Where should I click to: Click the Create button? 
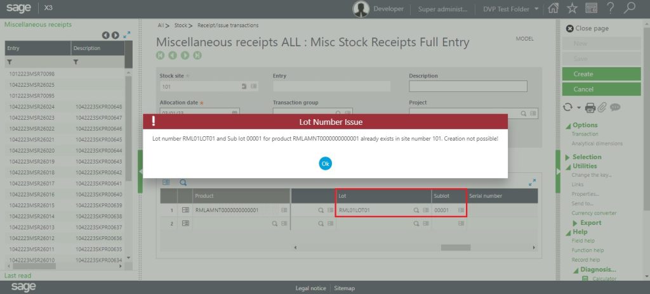(x=602, y=74)
